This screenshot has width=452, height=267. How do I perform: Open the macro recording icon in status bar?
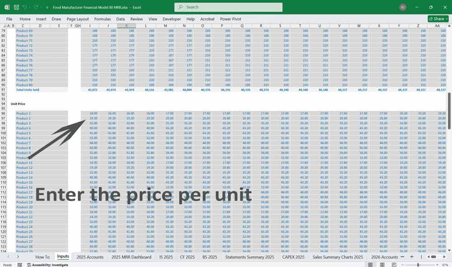[x=19, y=264]
